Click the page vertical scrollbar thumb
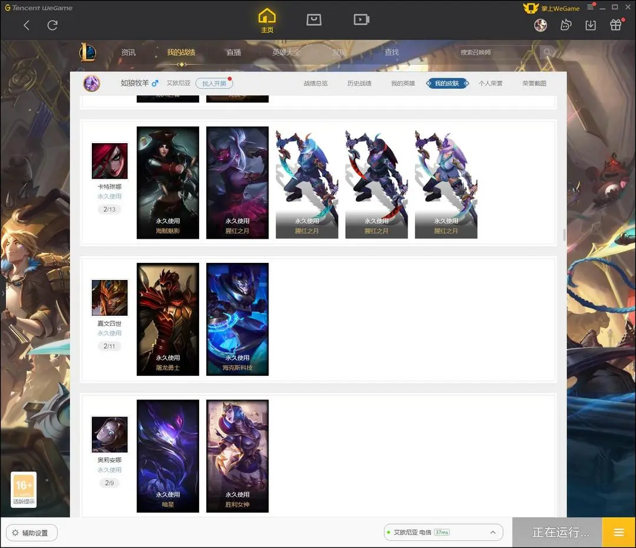The height and width of the screenshot is (548, 636). pos(564,235)
